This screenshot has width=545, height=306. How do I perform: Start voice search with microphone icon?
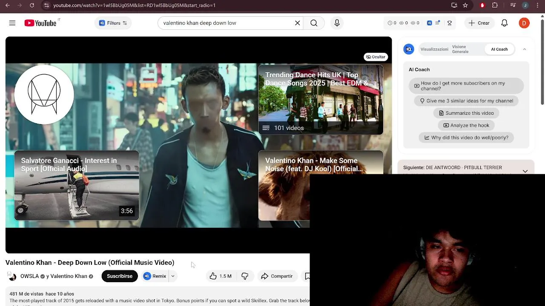point(337,23)
